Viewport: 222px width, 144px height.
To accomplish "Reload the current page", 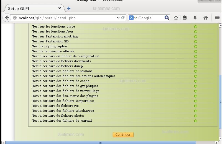I will [x=123, y=18].
